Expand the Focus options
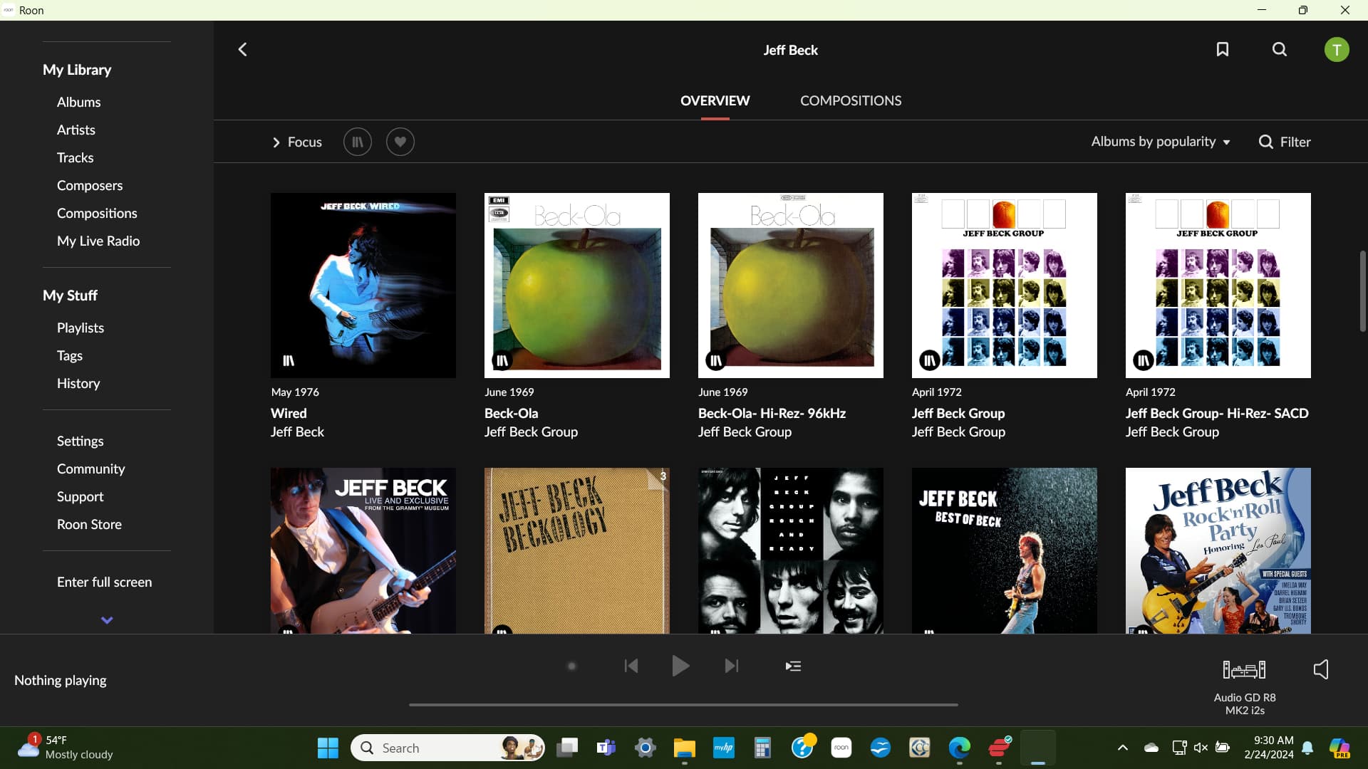1368x769 pixels. tap(297, 142)
